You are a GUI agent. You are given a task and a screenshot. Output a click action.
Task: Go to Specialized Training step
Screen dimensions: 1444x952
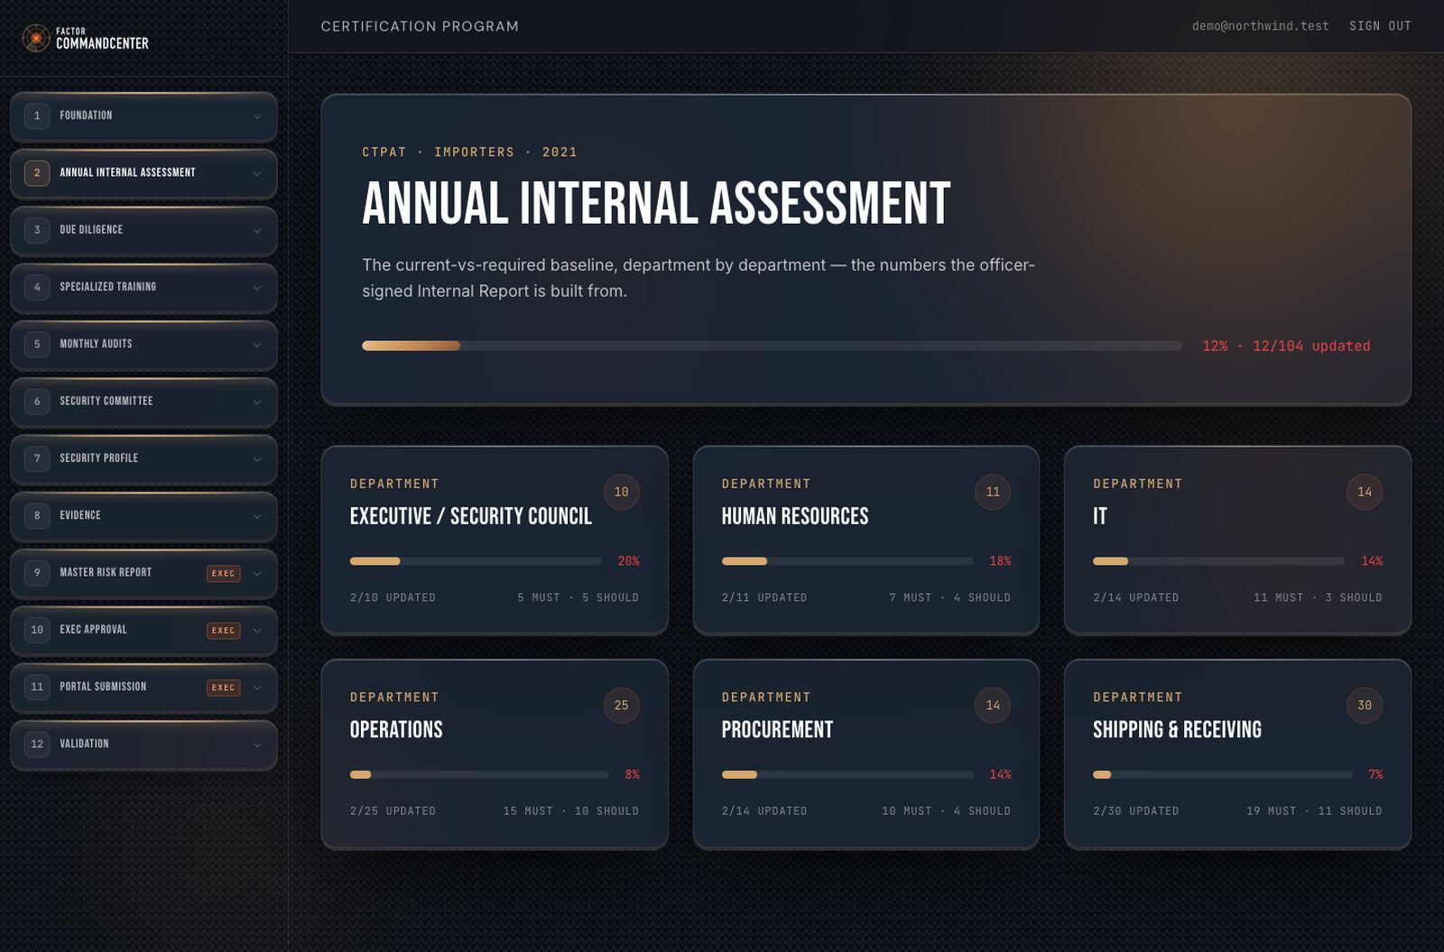143,288
